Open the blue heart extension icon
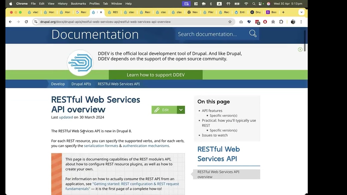347x195 pixels. point(249,22)
